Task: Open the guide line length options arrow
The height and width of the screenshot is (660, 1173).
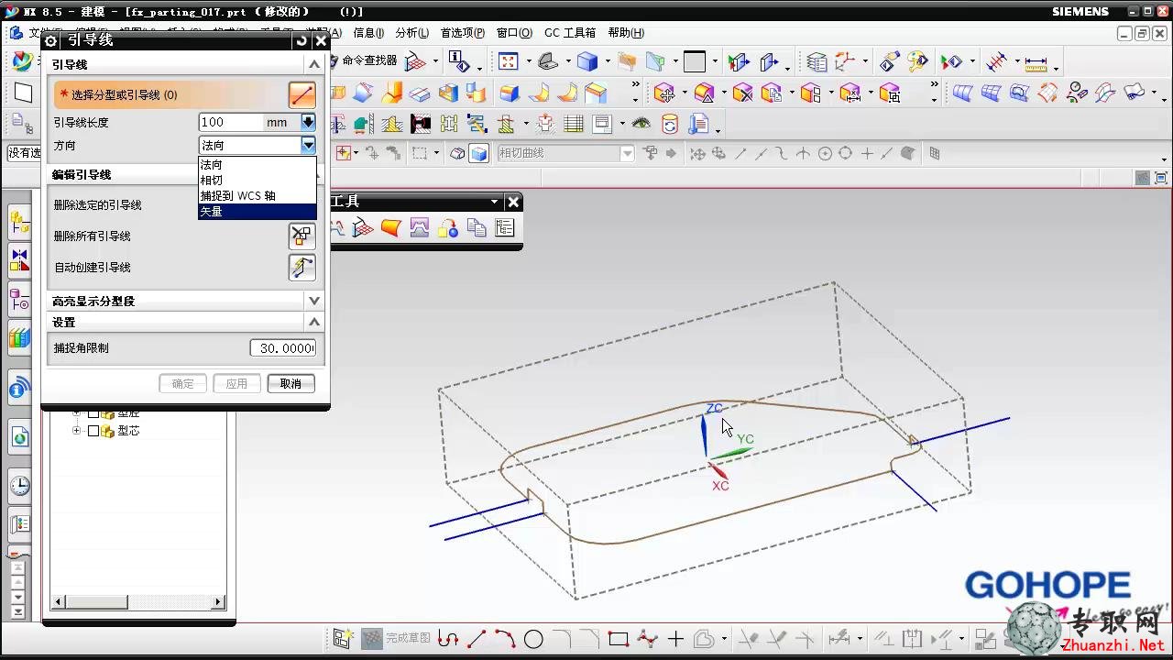Action: point(309,122)
